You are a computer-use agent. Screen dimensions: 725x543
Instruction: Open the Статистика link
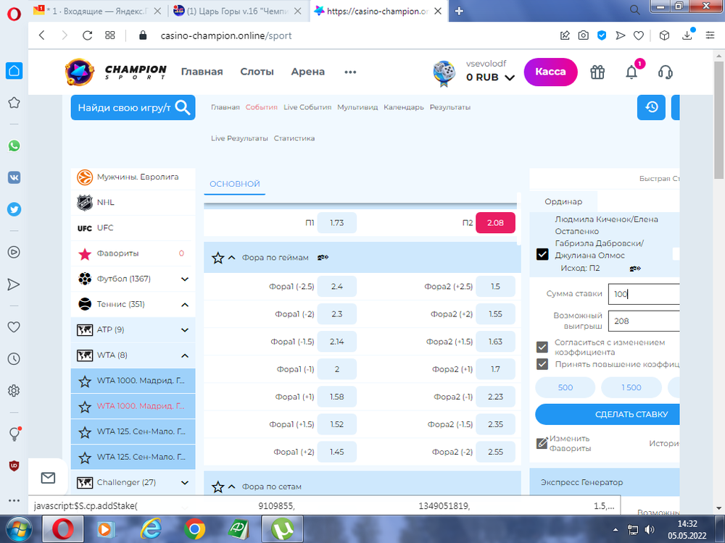tap(294, 138)
